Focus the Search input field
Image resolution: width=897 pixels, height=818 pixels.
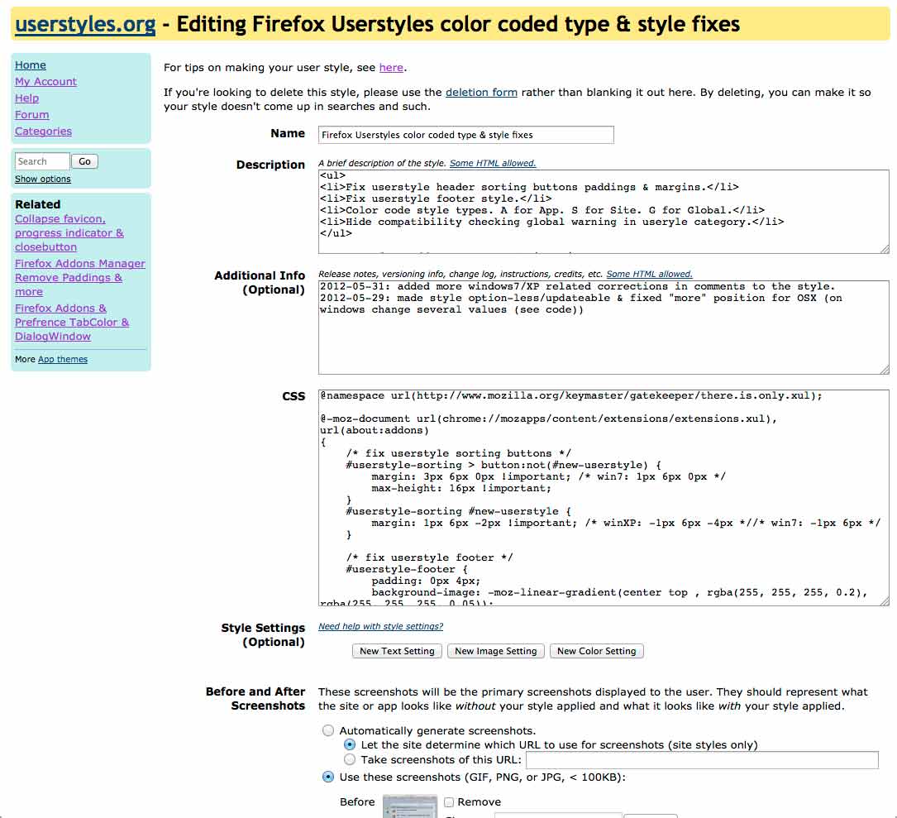coord(42,161)
